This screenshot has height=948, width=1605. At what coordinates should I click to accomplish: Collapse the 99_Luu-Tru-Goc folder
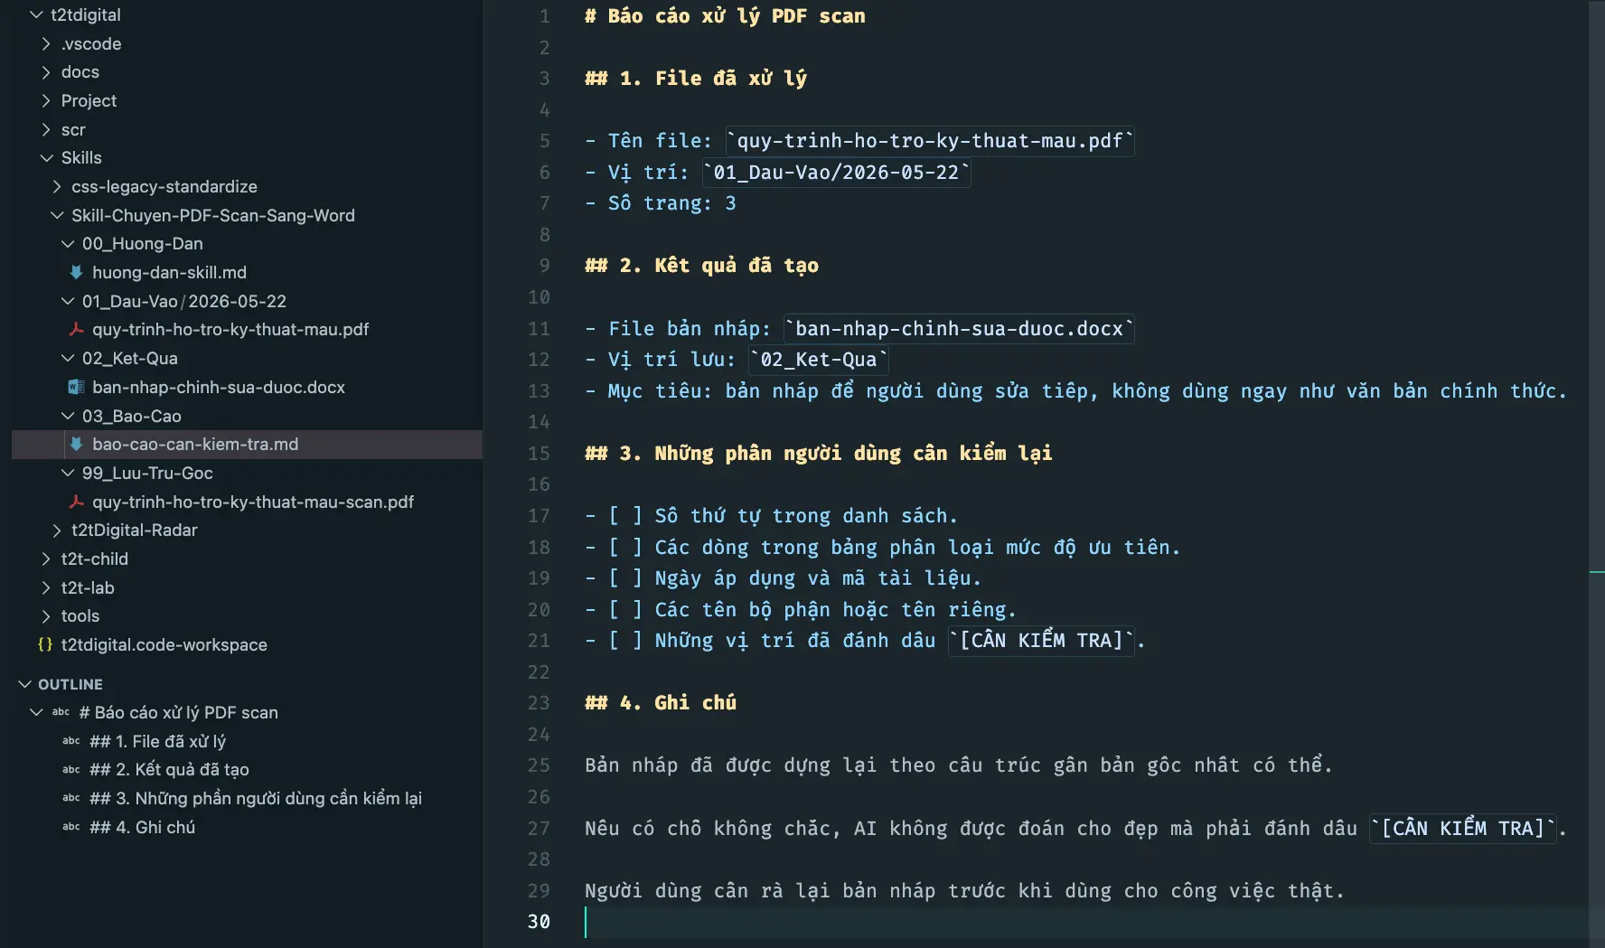pos(68,473)
